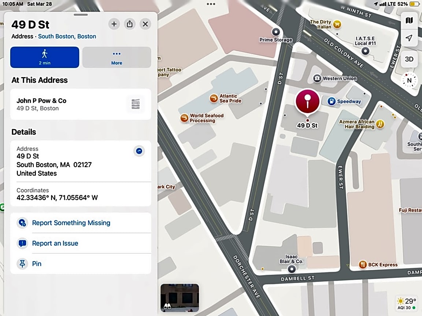
Task: Tap the weather and AQI widget
Action: click(x=407, y=304)
